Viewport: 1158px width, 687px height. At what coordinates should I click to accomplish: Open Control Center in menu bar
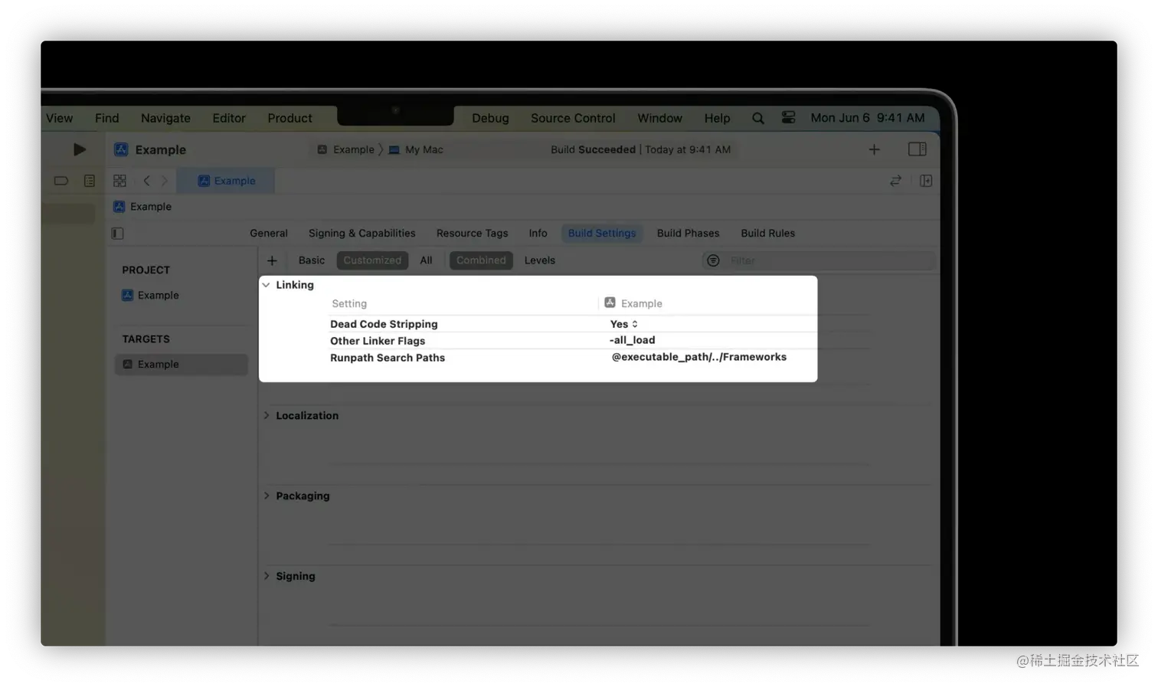click(788, 117)
